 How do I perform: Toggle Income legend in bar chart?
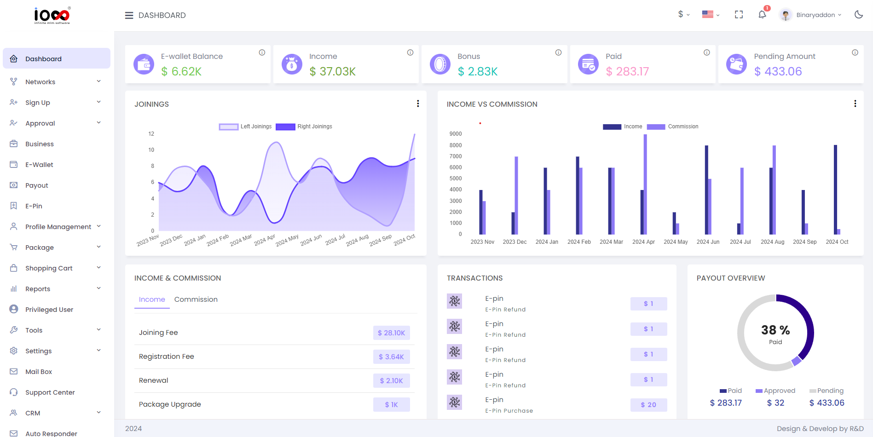(622, 126)
